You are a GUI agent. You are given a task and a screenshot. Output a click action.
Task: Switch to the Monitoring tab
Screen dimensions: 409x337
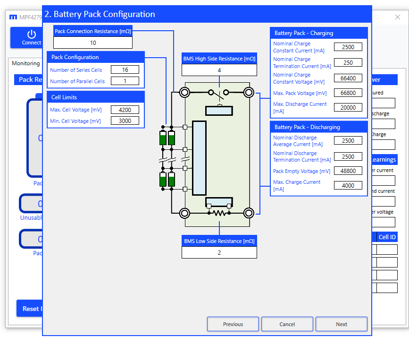coord(26,63)
